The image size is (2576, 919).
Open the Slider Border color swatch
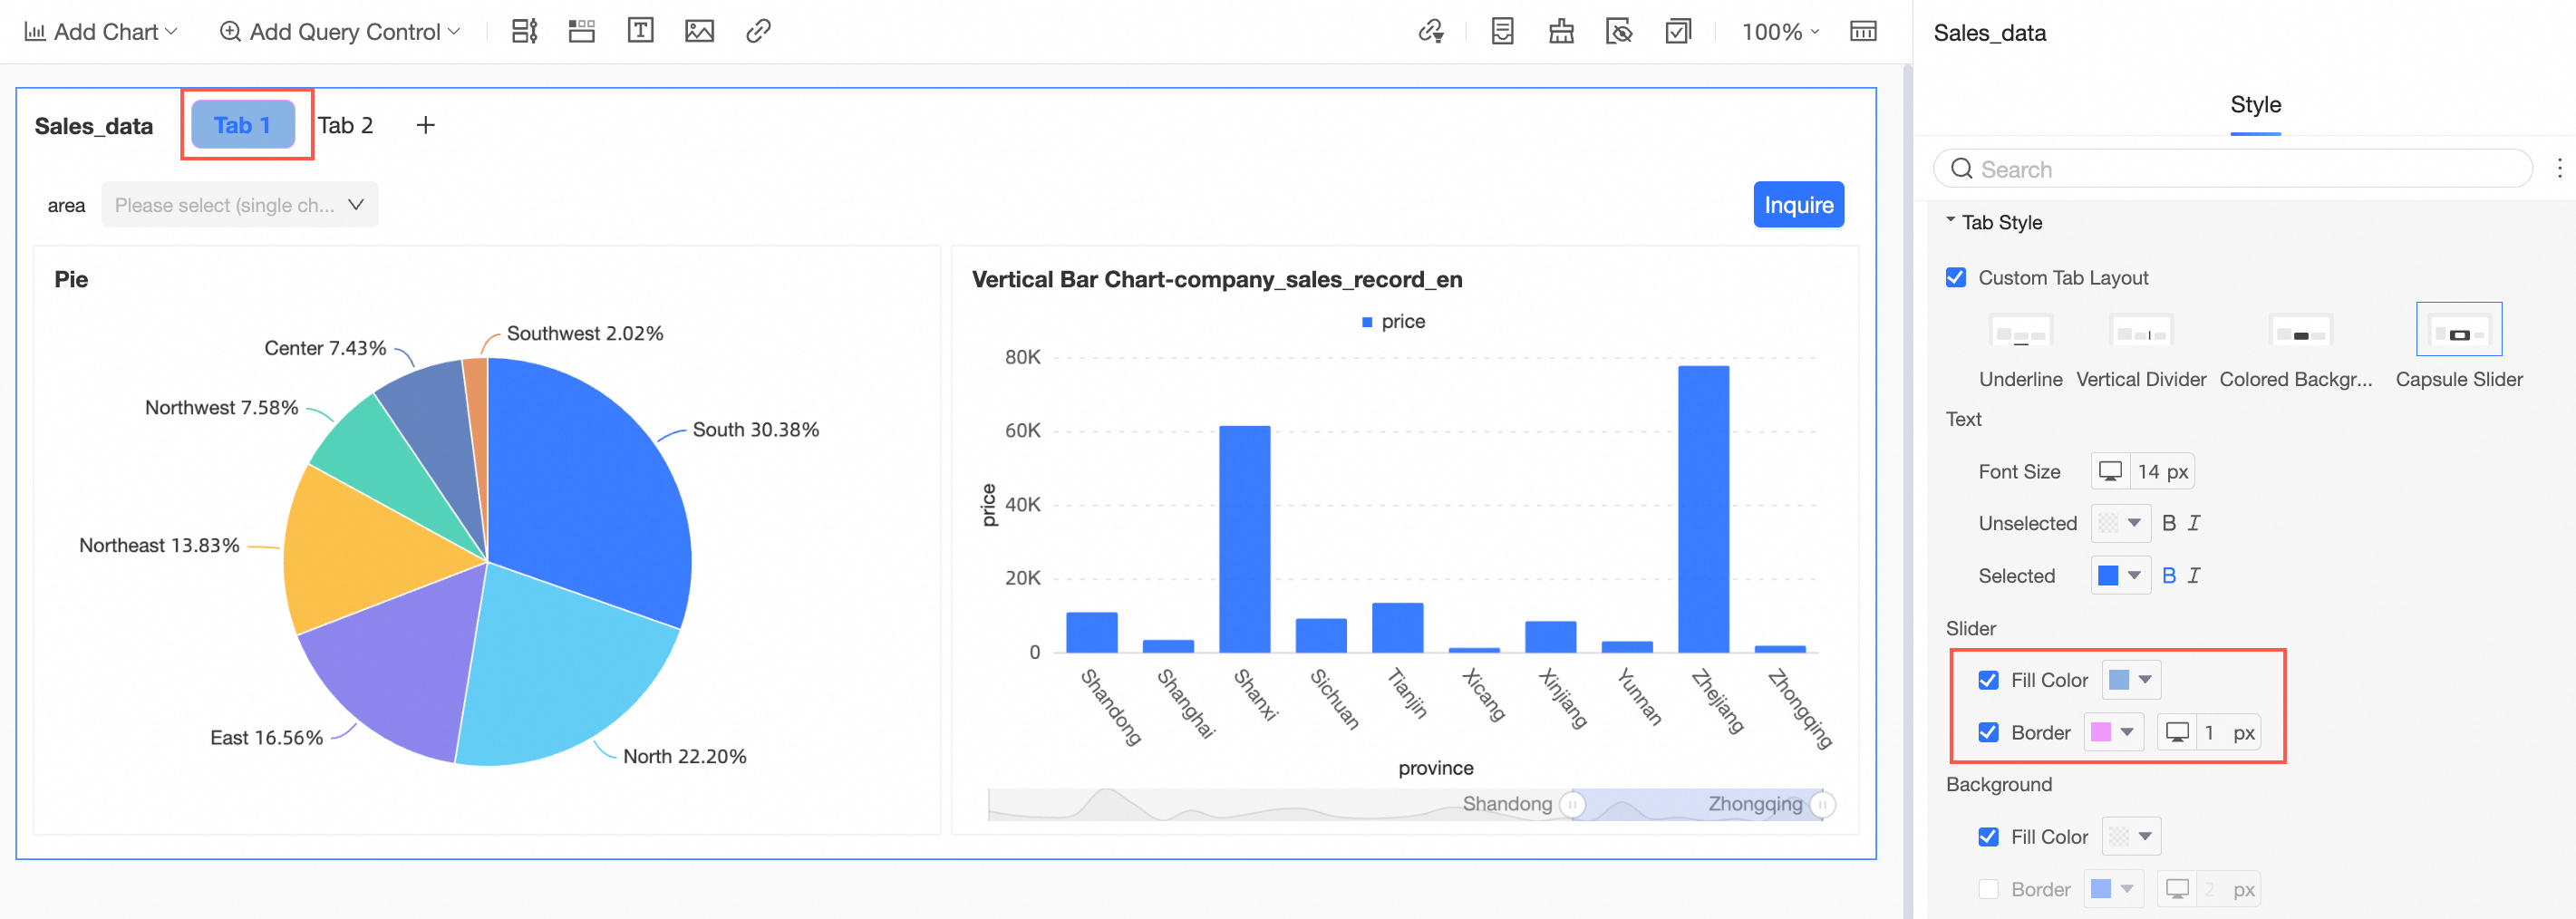click(2112, 732)
